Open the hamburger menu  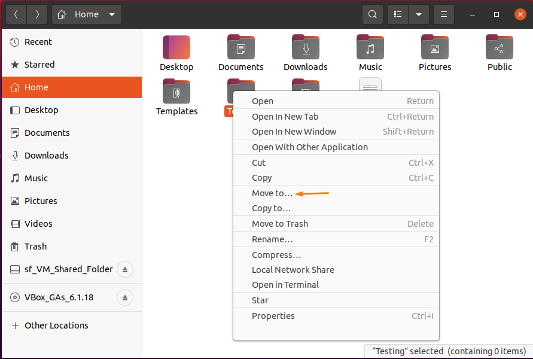pyautogui.click(x=443, y=14)
